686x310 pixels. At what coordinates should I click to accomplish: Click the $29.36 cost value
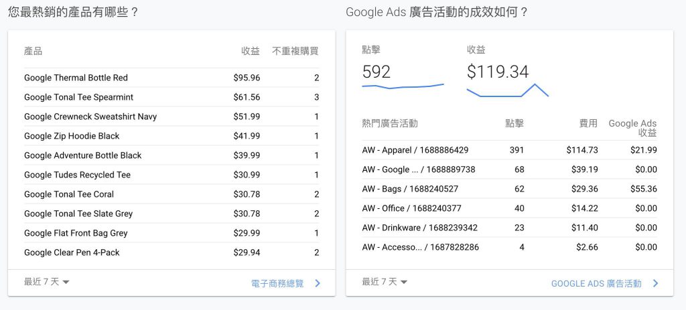(584, 189)
